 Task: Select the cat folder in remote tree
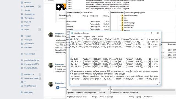pyautogui.click(x=125, y=18)
